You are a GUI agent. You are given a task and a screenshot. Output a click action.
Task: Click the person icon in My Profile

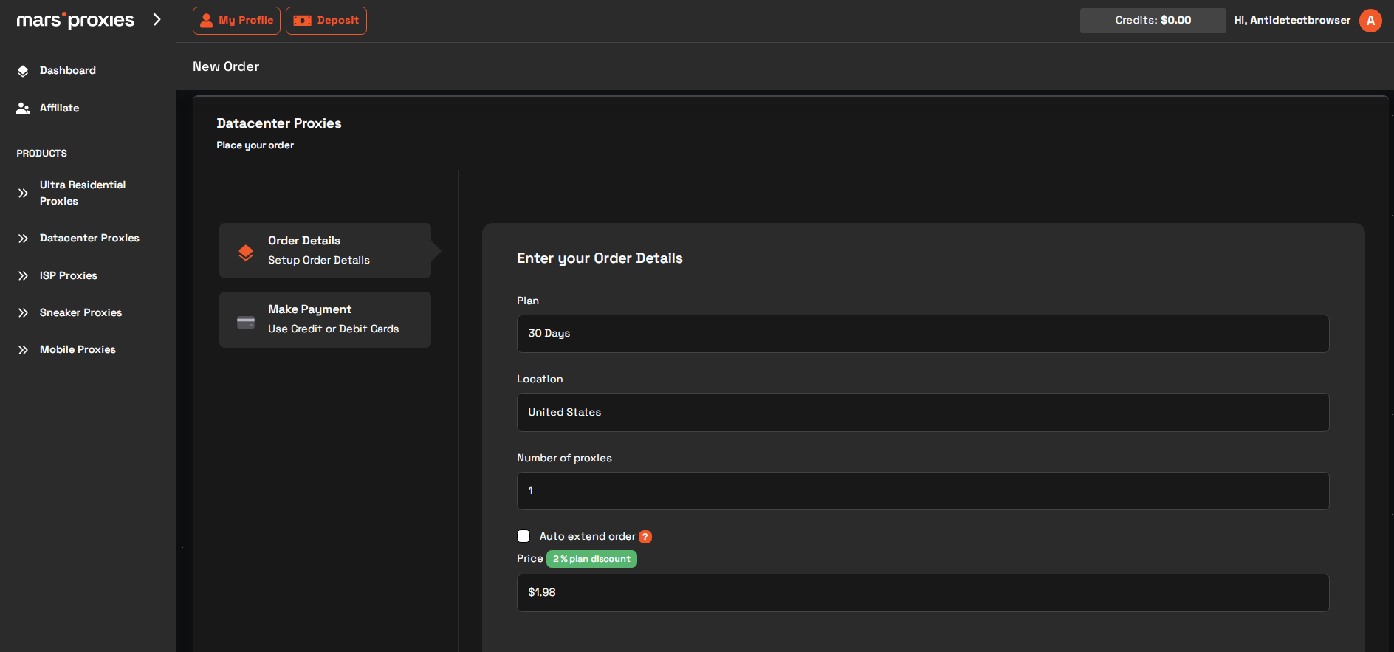[207, 21]
